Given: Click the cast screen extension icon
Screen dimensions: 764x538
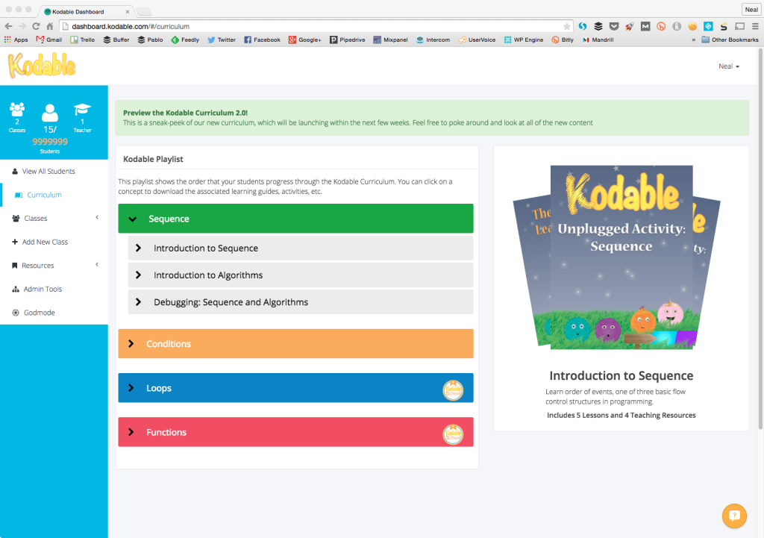Looking at the screenshot, I should 739,26.
